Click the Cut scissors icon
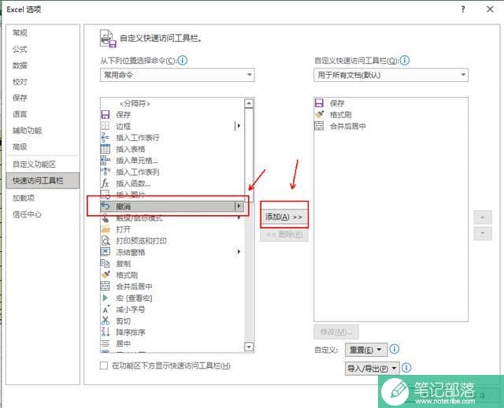This screenshot has height=408, width=504. tap(106, 321)
